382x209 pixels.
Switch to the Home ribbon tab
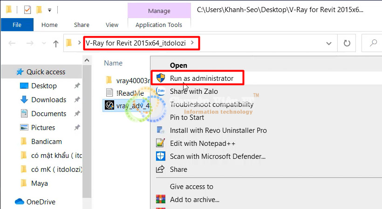[49, 25]
